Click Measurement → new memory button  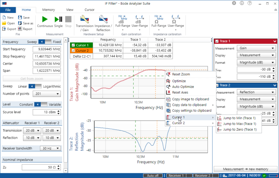point(246,169)
